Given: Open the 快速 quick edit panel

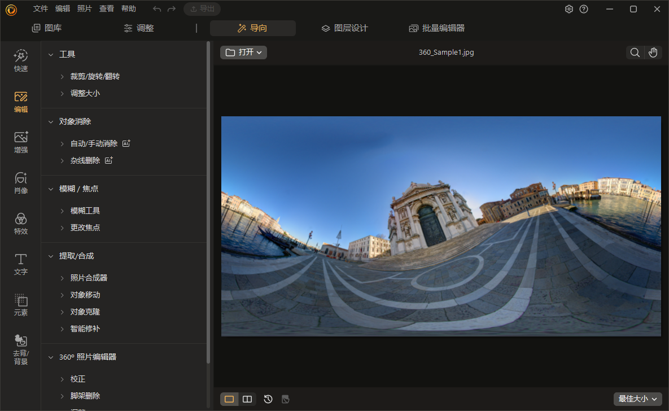Looking at the screenshot, I should click(x=20, y=60).
